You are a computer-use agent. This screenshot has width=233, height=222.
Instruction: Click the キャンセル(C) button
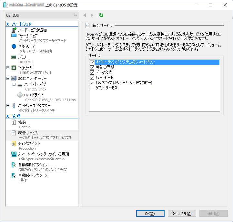[x=182, y=214]
